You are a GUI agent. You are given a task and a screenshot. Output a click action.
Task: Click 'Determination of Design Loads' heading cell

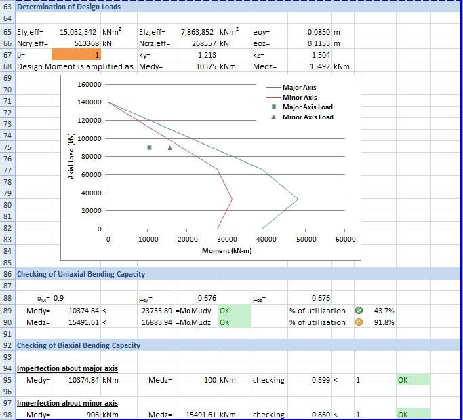click(68, 7)
